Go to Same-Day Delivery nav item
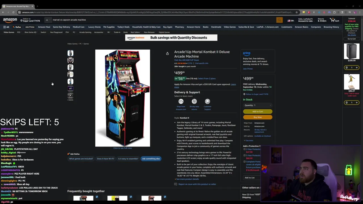 pos(61,27)
